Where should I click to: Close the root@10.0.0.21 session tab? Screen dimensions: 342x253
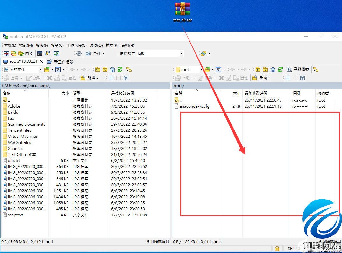tap(41, 62)
